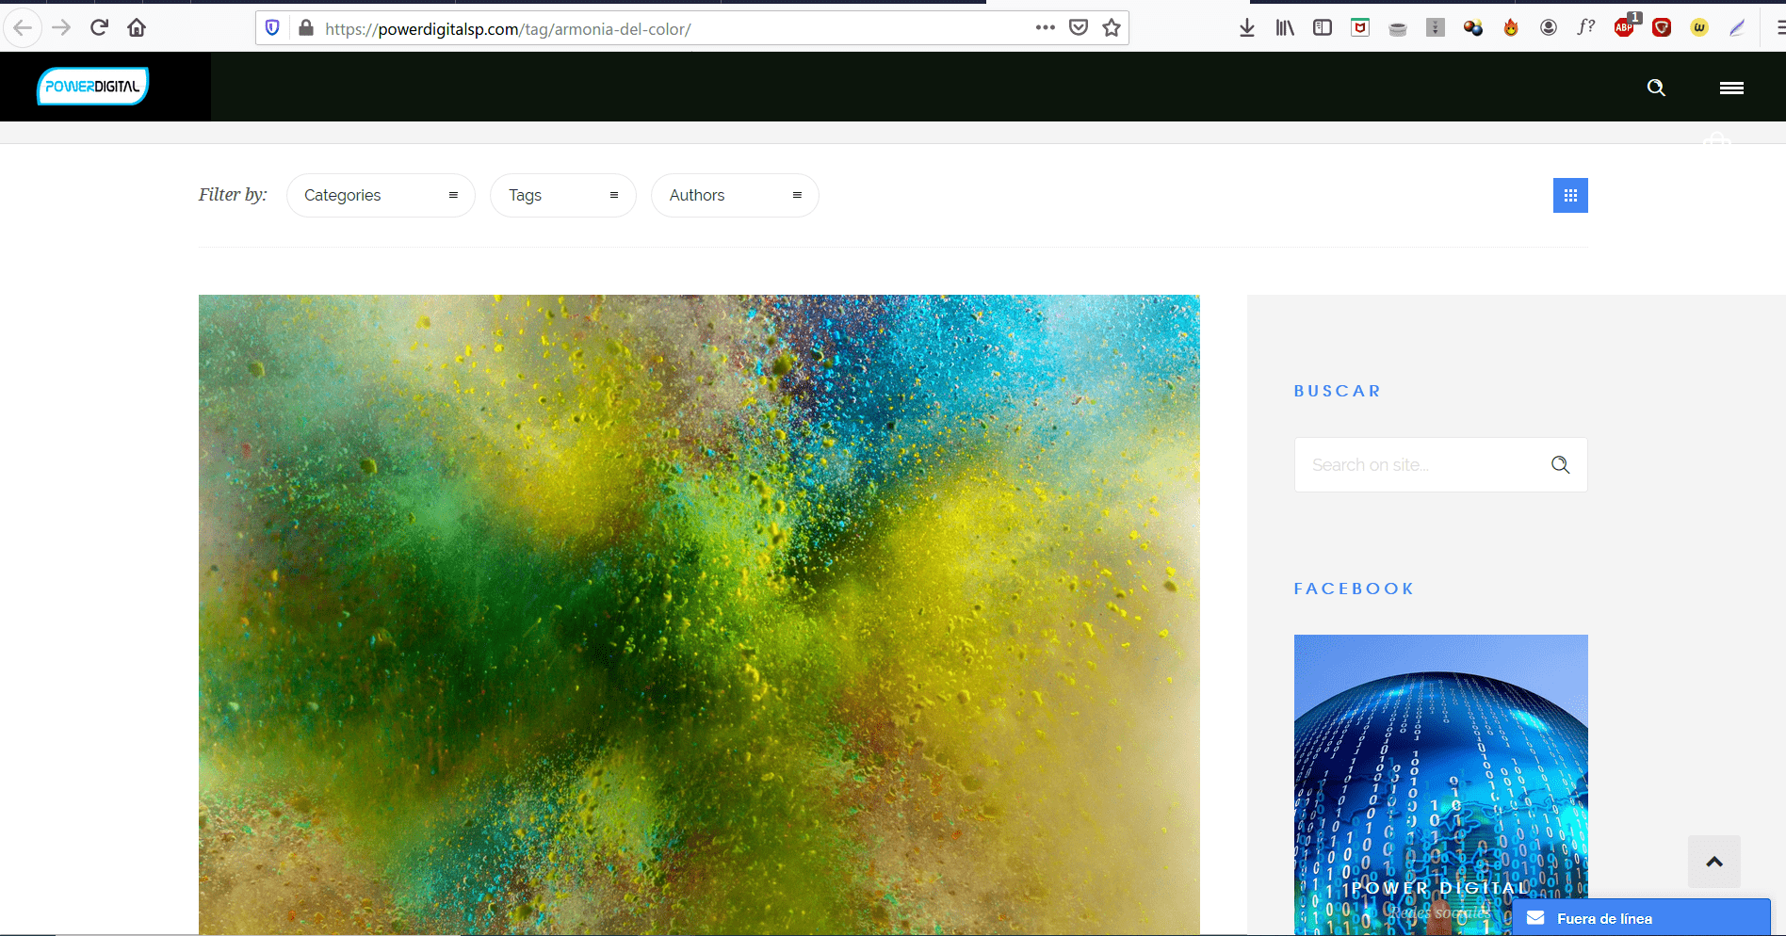Open the library bookshelf icon
This screenshot has height=936, width=1786.
1285,28
